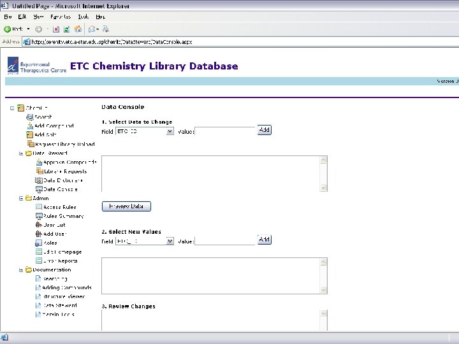
Task: Select the Data Steward folder label
Action: (x=50, y=154)
